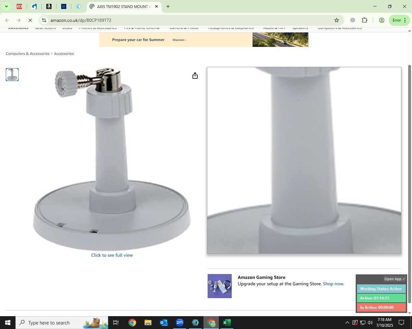Screen dimensions: 412x329
Task: Click the Shop now link
Action: [333, 284]
